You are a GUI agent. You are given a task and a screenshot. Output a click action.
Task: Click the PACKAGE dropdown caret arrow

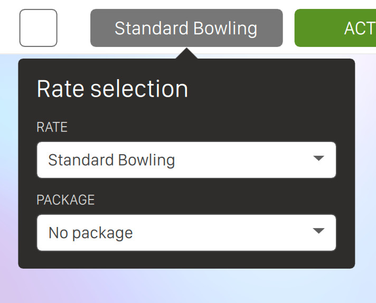(318, 231)
